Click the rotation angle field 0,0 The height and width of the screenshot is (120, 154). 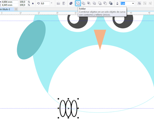(45, 3)
